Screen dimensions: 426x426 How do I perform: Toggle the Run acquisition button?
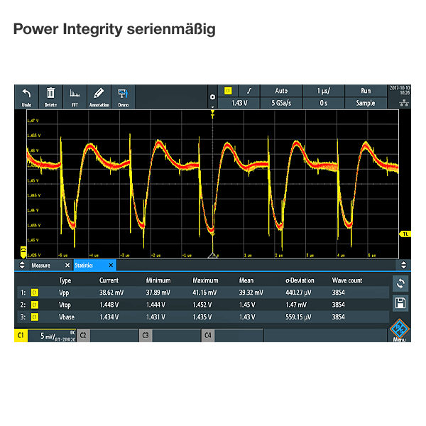click(x=366, y=91)
